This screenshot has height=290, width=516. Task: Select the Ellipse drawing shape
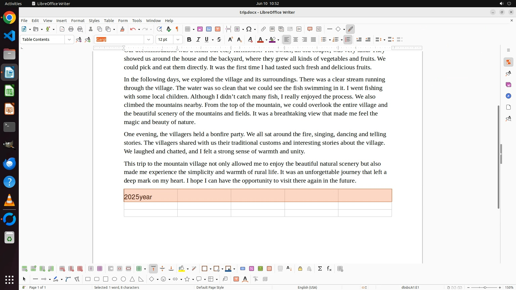coord(114,279)
